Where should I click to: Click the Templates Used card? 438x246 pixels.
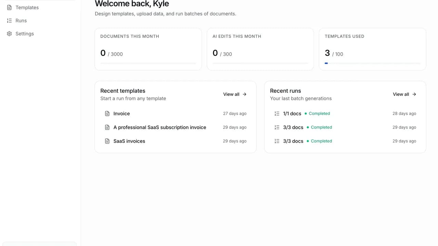point(373,49)
